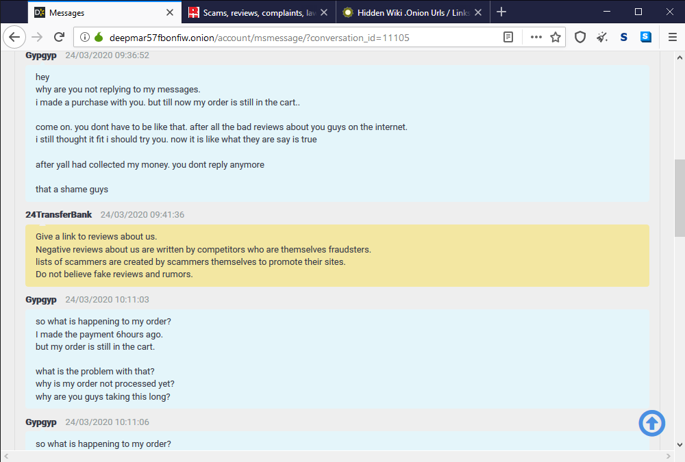Image resolution: width=685 pixels, height=462 pixels.
Task: Open the Skype extension icon
Action: pos(646,37)
